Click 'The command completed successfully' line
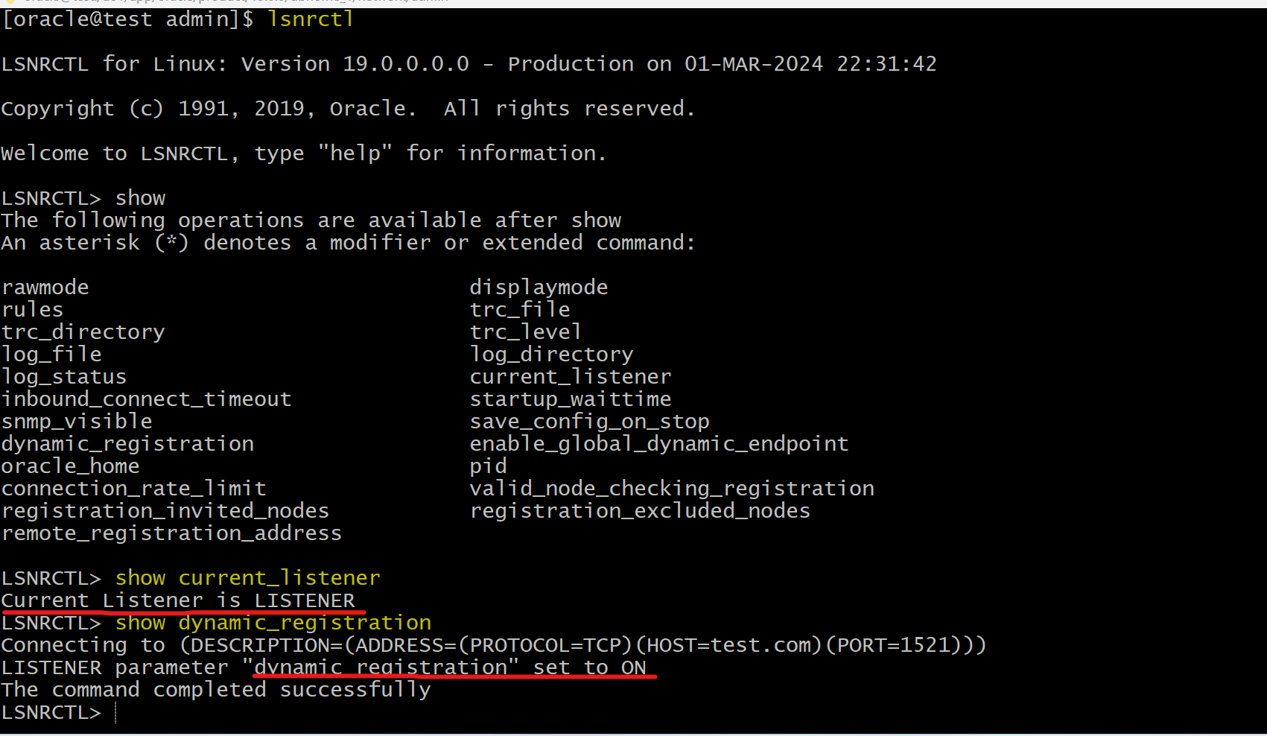This screenshot has width=1267, height=736. point(216,690)
